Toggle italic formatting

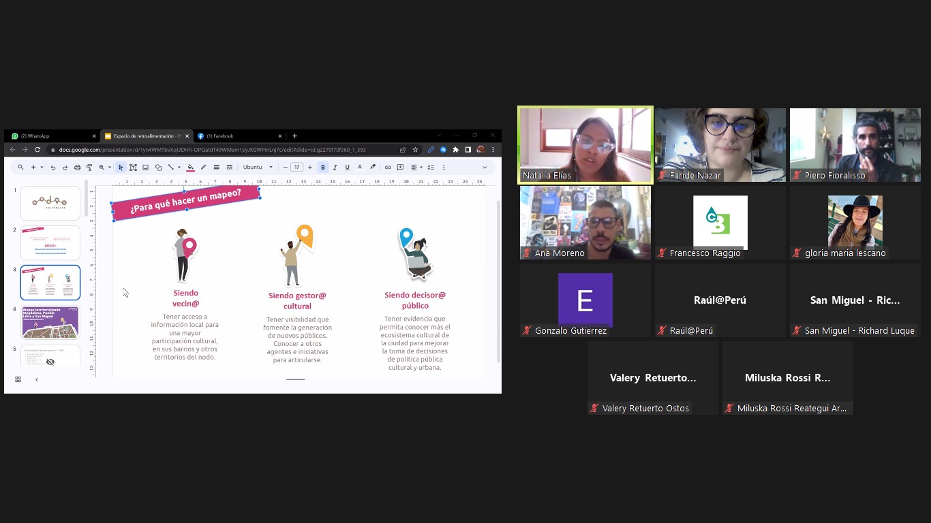click(335, 168)
